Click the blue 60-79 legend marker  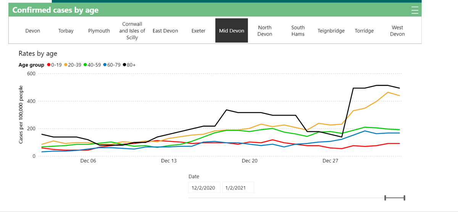(105, 65)
